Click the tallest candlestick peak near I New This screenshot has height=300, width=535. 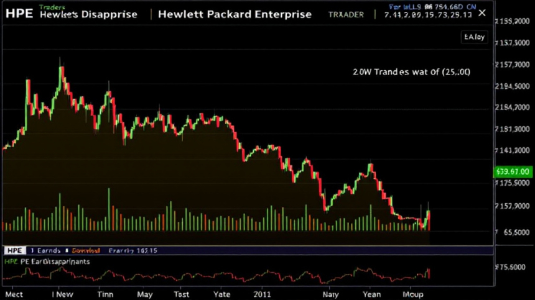62,73
